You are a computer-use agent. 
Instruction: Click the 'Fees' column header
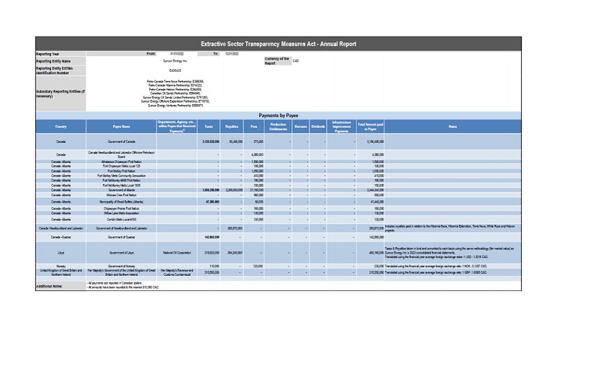tap(254, 126)
